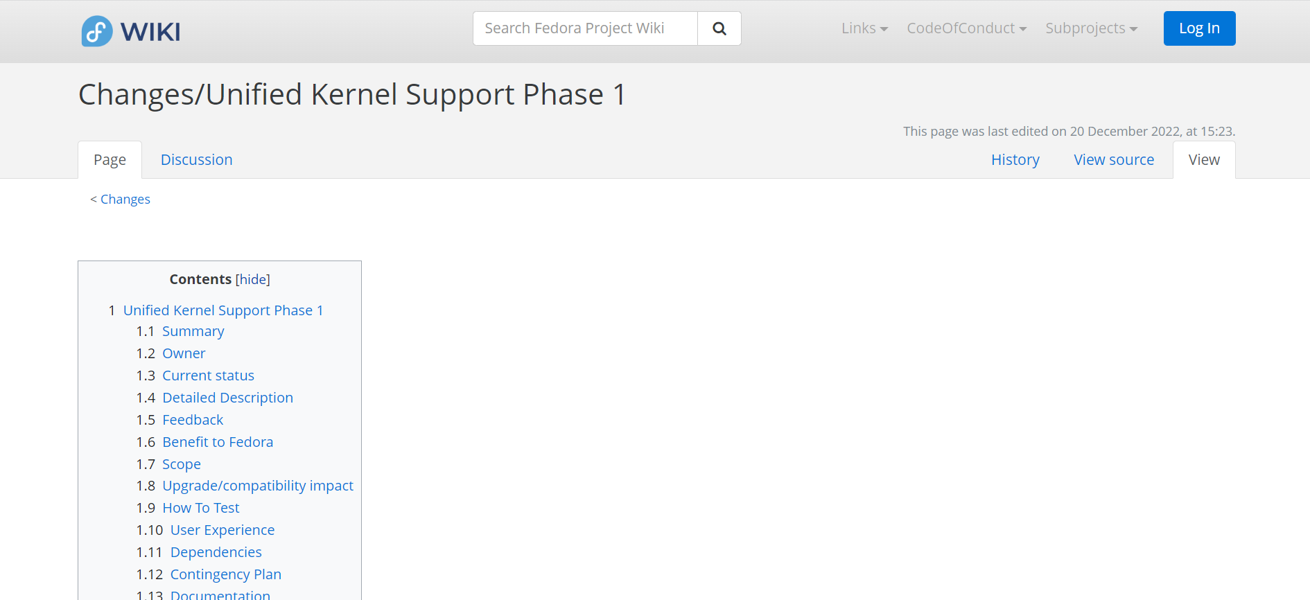The image size is (1310, 600).
Task: Focus the Search Fedora Project Wiki field
Action: [x=585, y=28]
